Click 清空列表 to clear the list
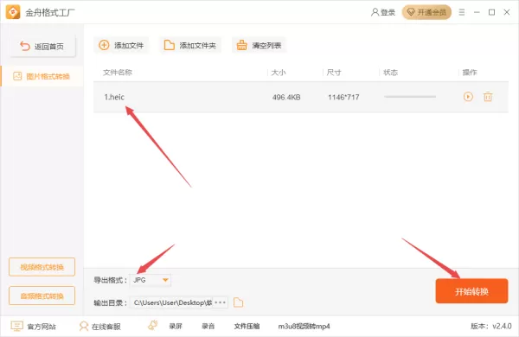Image resolution: width=519 pixels, height=337 pixels. pos(259,45)
